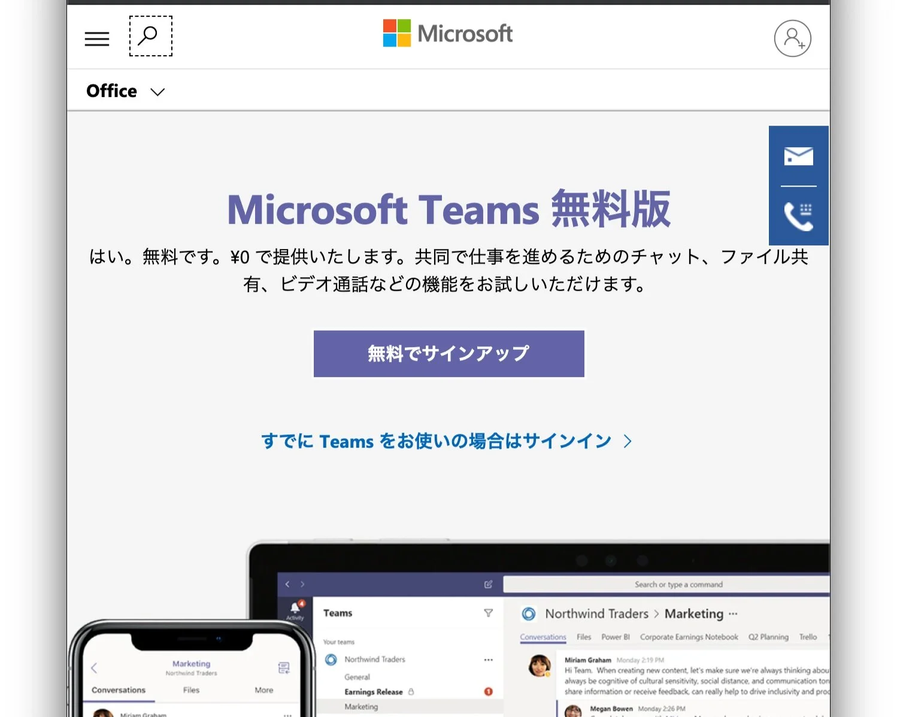The height and width of the screenshot is (717, 897).
Task: Click the Northwind Traders team icon
Action: [x=330, y=660]
